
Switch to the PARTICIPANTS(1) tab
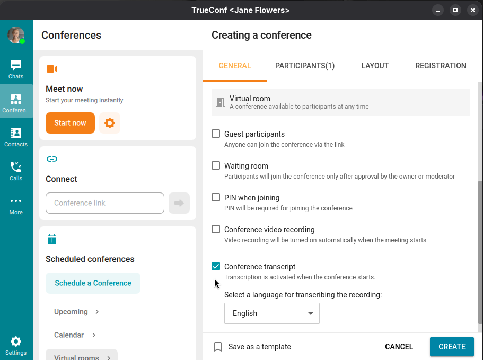pos(305,66)
